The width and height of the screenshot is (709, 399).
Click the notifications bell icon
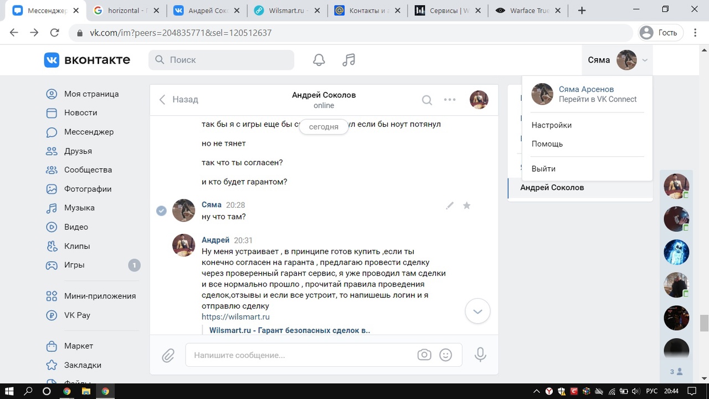(319, 60)
